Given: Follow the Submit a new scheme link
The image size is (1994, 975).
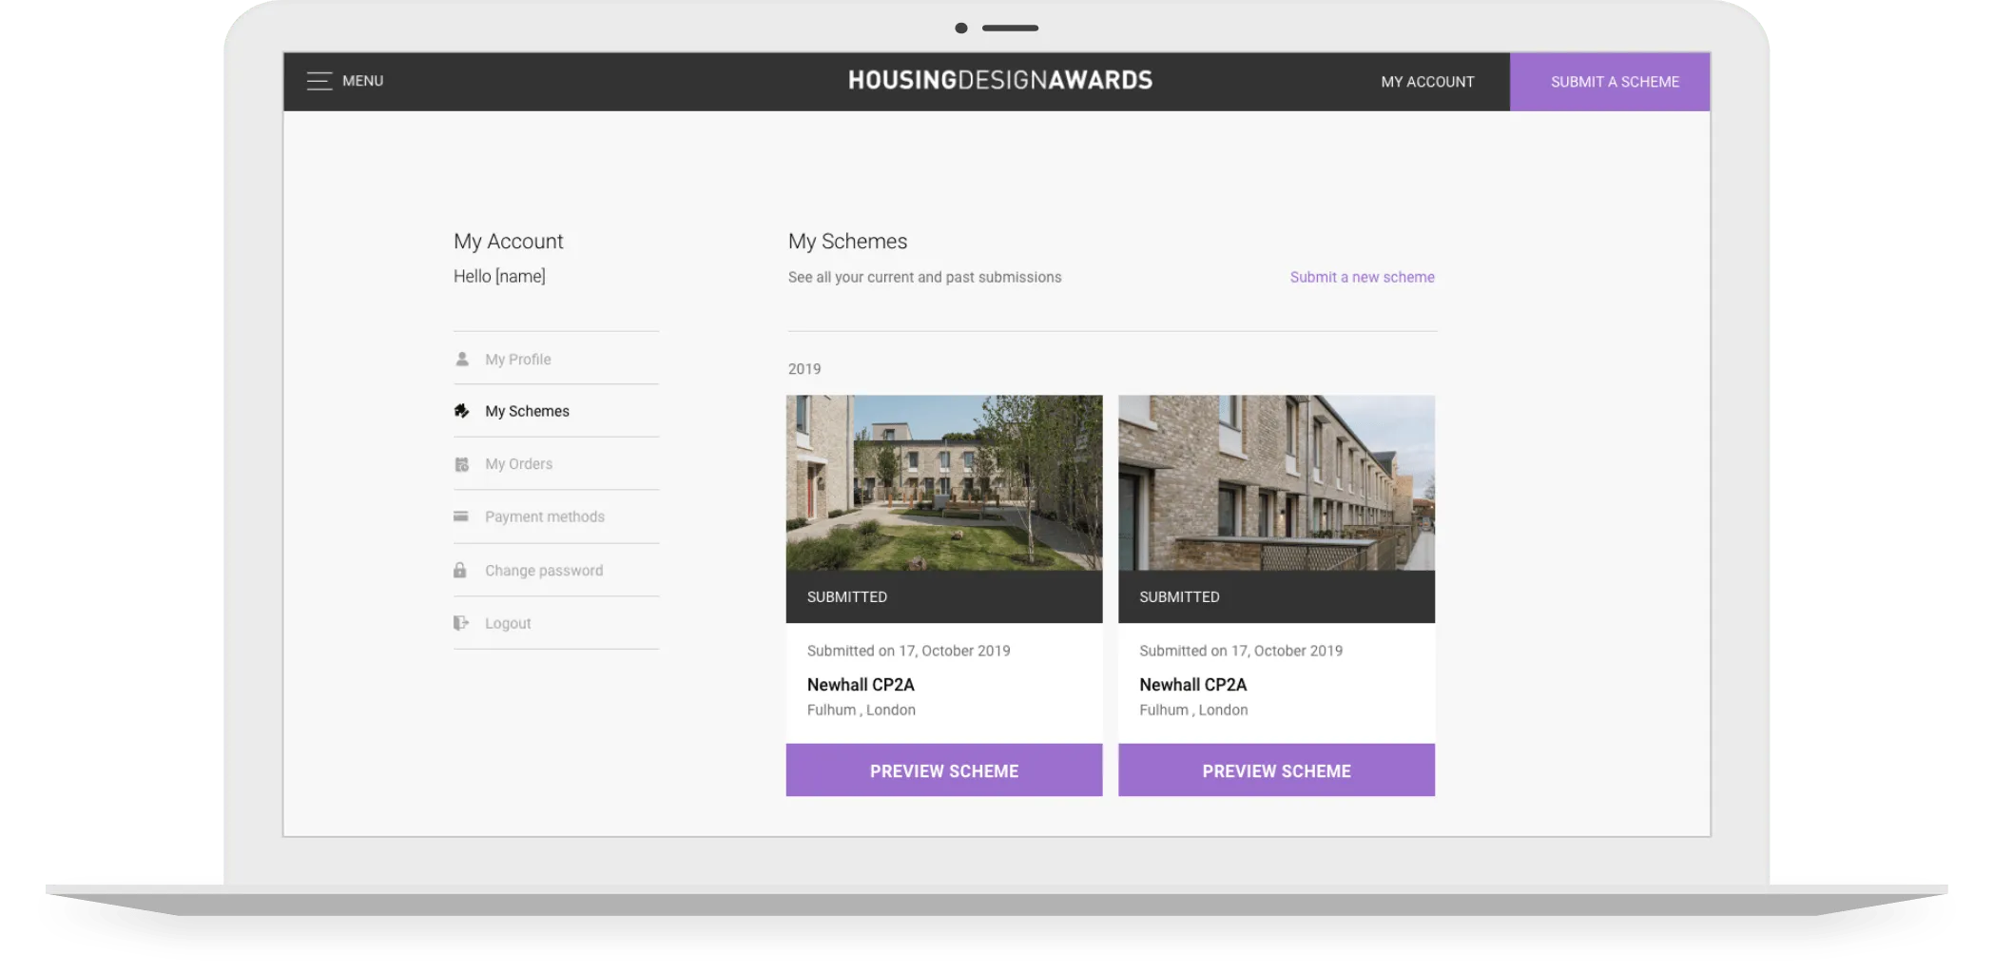Looking at the screenshot, I should click(1363, 277).
